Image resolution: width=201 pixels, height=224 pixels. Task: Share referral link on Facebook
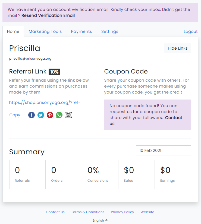32,115
